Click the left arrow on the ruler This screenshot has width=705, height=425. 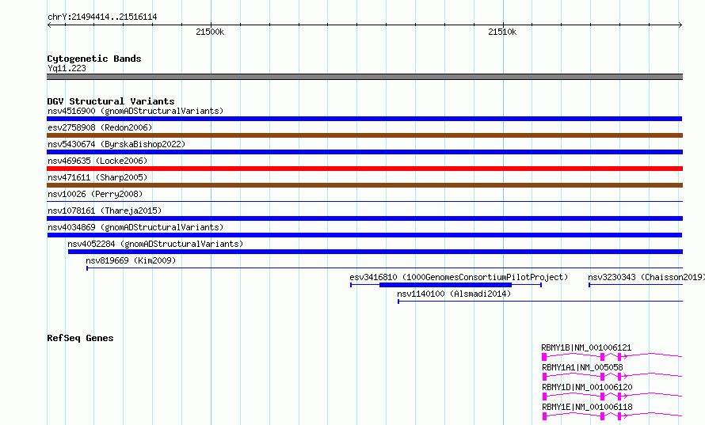pyautogui.click(x=49, y=25)
